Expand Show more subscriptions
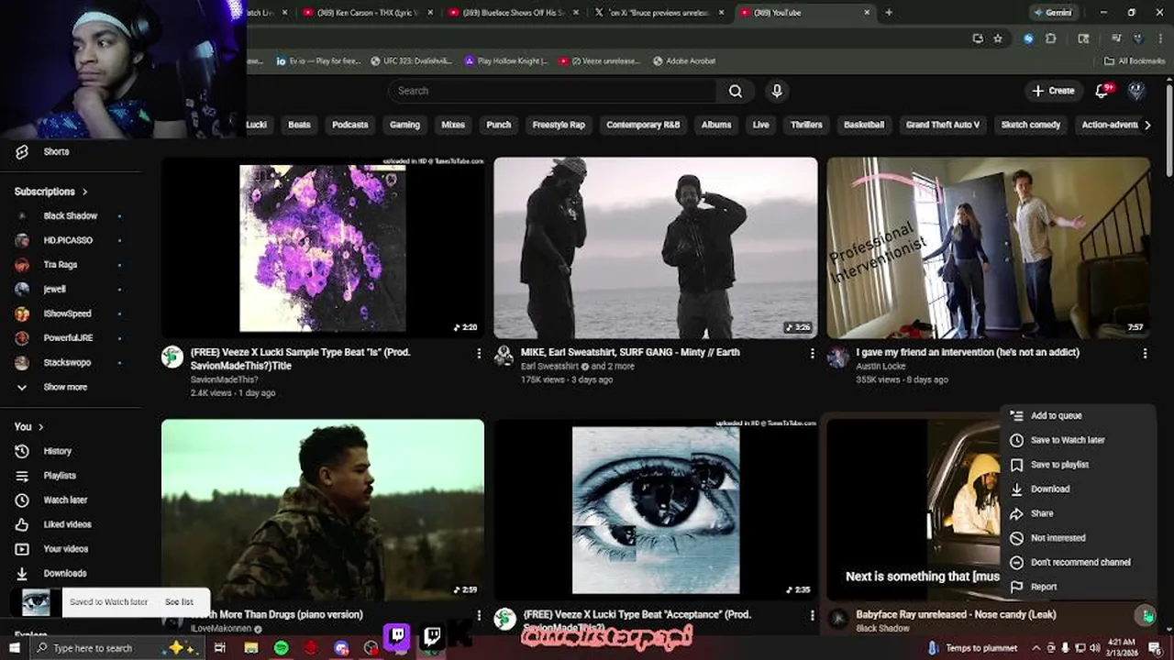 click(x=64, y=387)
